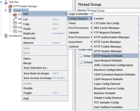Add HTTP Cookie Manager
The width and height of the screenshot is (140, 111).
pos(115,47)
